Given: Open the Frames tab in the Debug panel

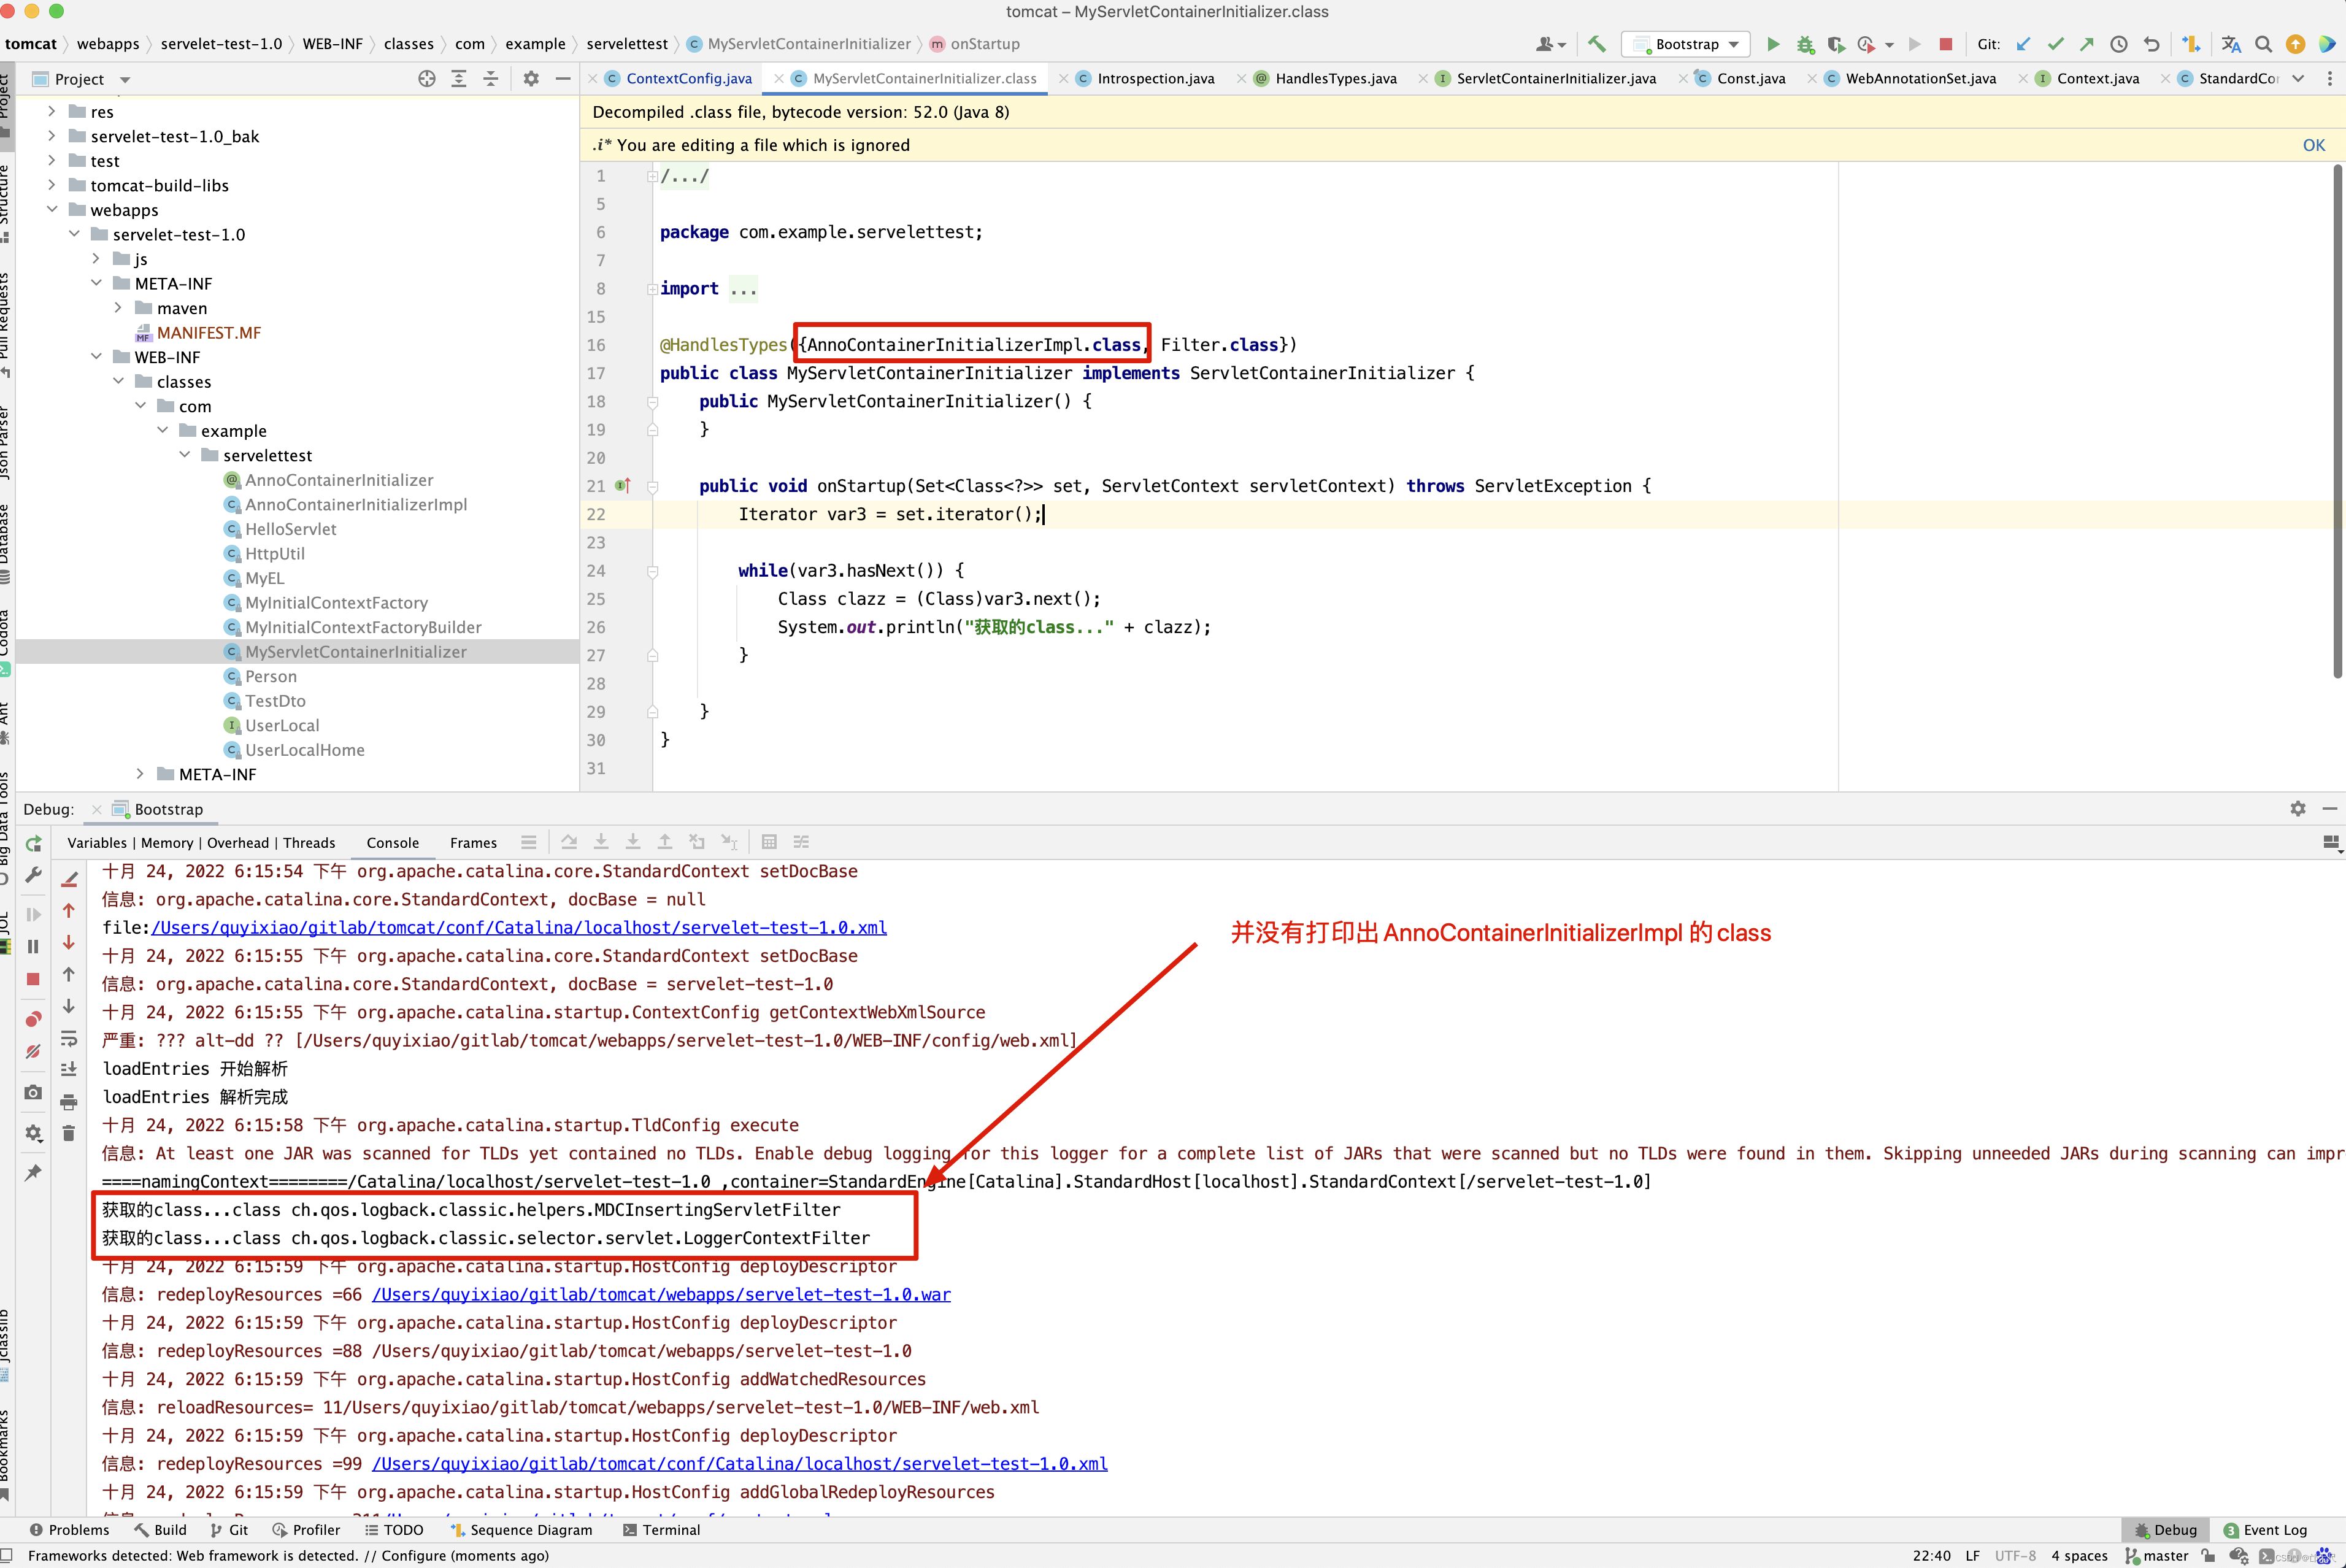Looking at the screenshot, I should coord(473,843).
